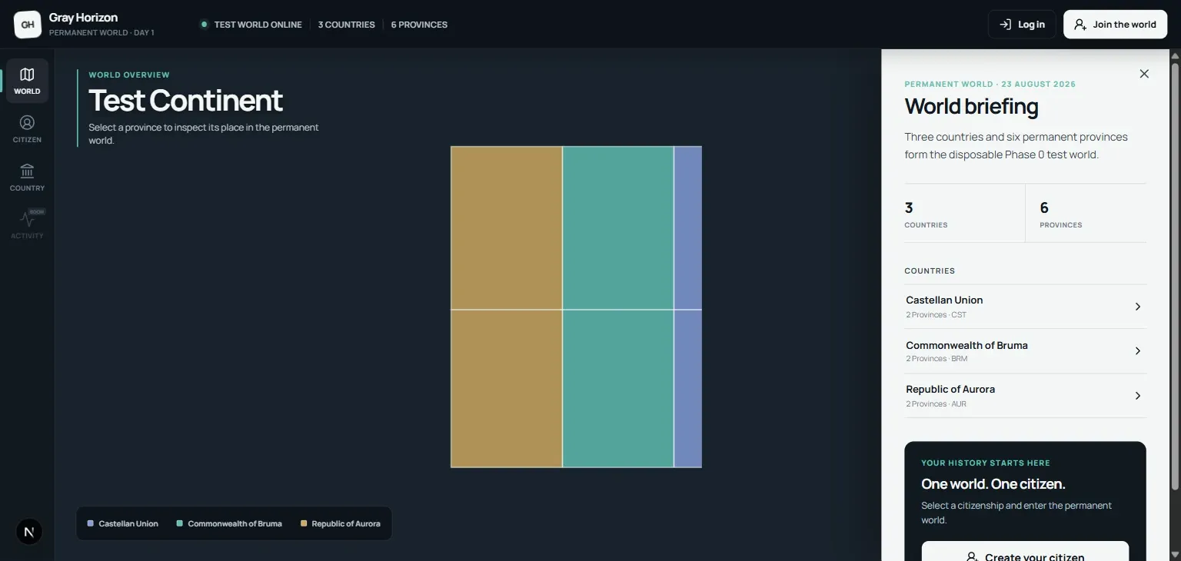Click the Republic of Aurora legend swatch
Screen dimensions: 1181x561
pos(304,523)
